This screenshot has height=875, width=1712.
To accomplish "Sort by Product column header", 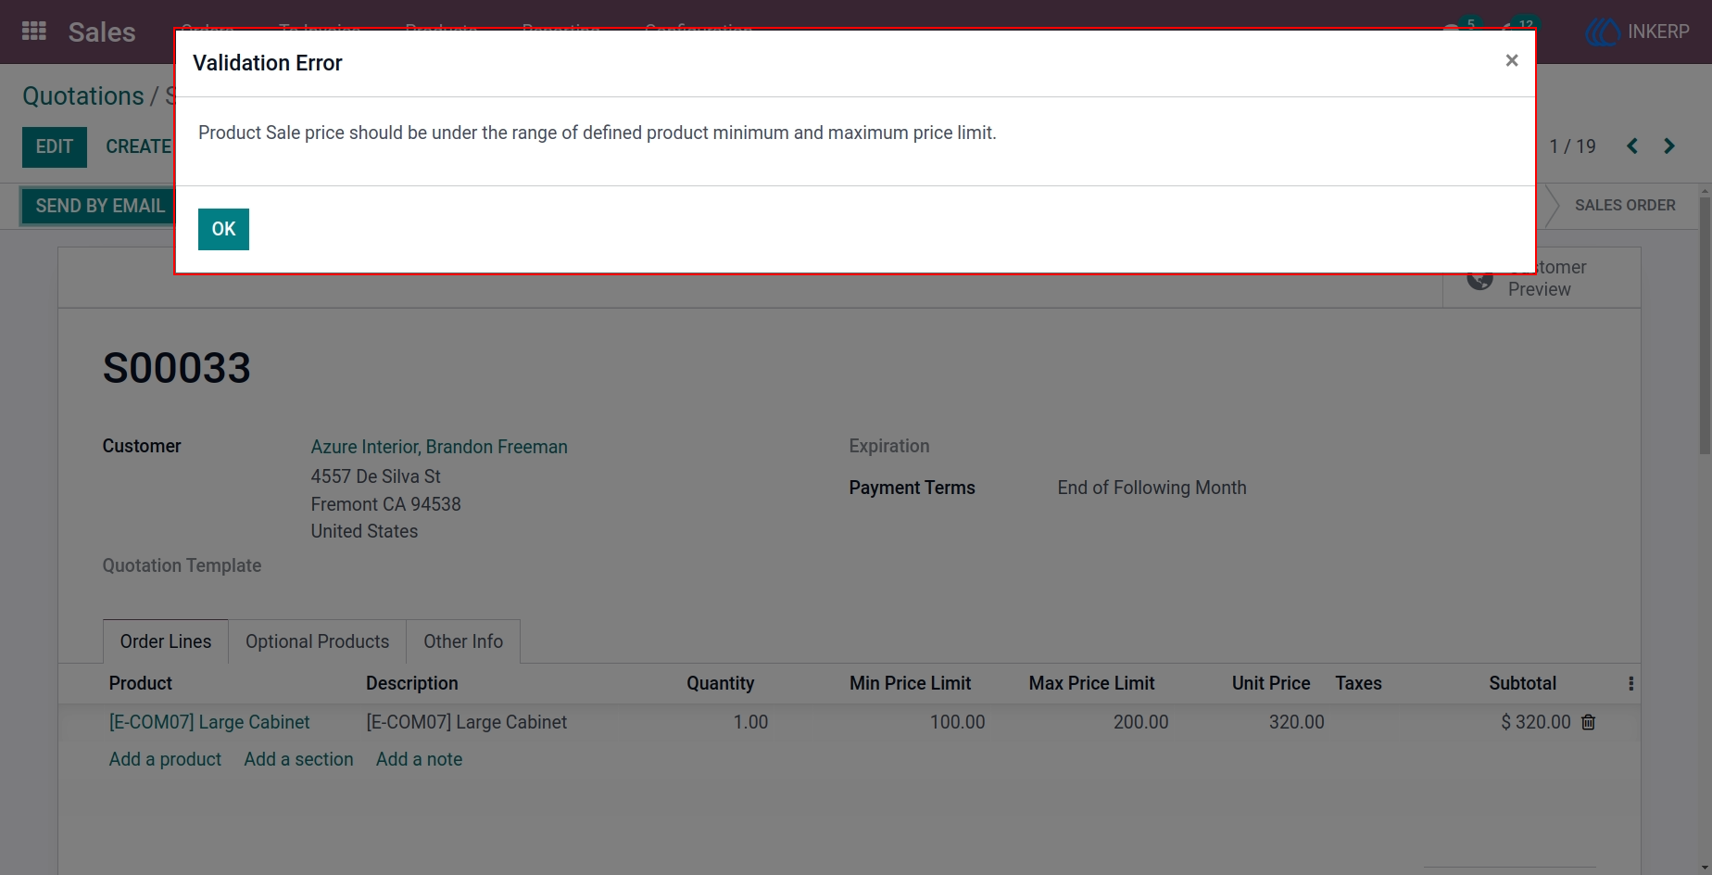I will (141, 683).
